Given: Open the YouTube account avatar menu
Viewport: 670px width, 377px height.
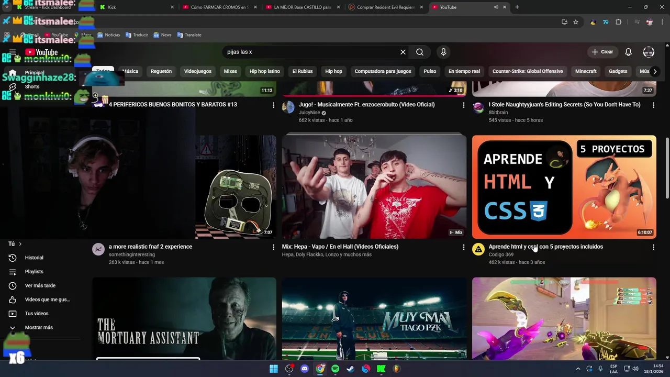Looking at the screenshot, I should pyautogui.click(x=649, y=52).
